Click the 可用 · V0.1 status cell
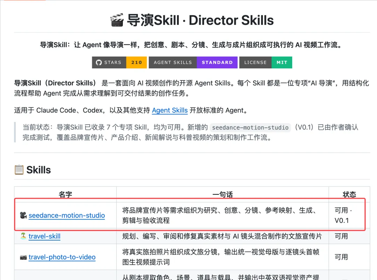The image size is (377, 280). click(349, 215)
